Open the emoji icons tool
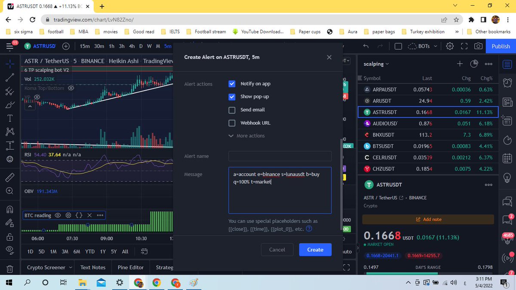The height and width of the screenshot is (290, 516). [10, 159]
